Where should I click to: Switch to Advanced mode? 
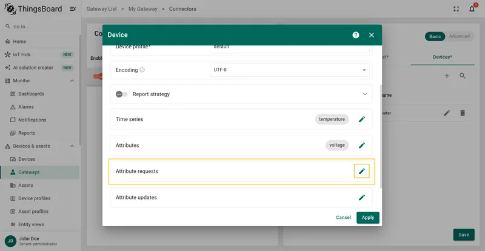coord(460,36)
